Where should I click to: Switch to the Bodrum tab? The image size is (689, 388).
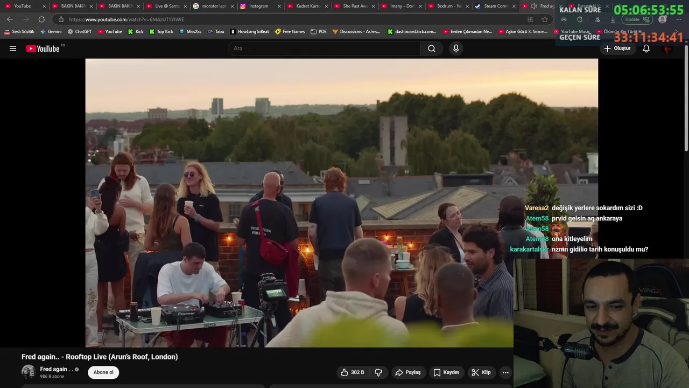click(x=448, y=6)
